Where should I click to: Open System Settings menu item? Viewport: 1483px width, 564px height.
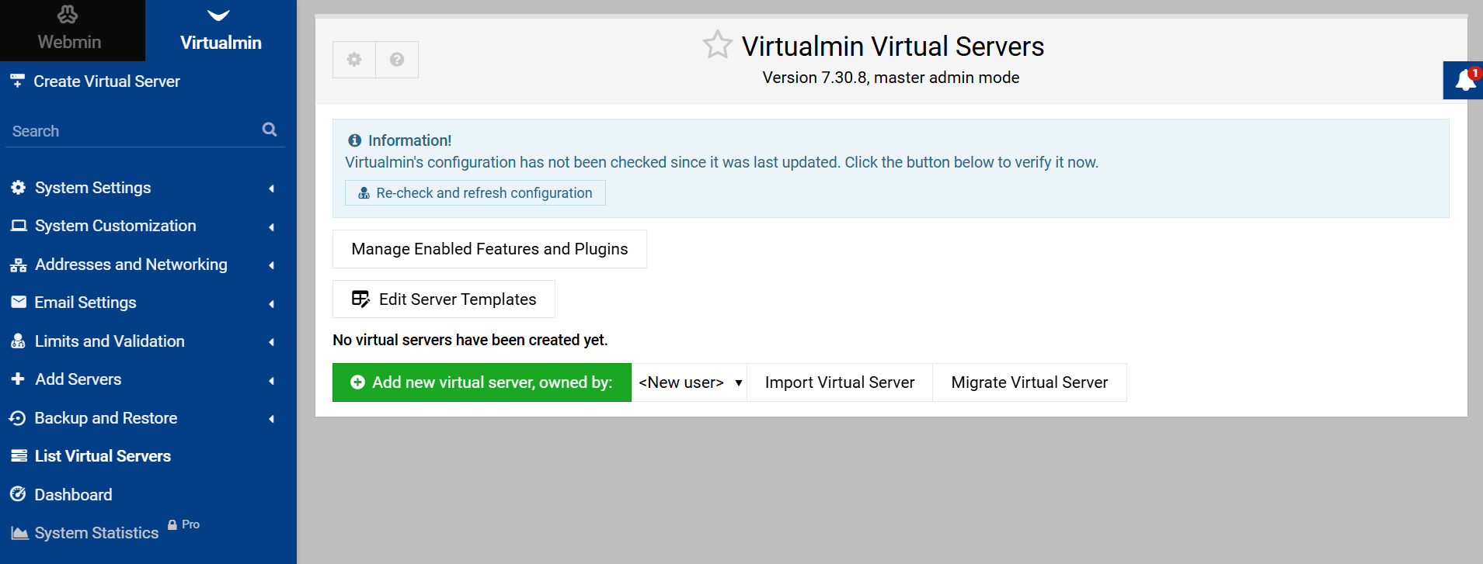click(93, 188)
